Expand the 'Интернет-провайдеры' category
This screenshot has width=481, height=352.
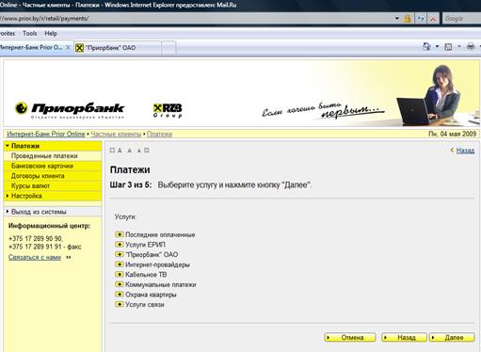click(x=119, y=264)
